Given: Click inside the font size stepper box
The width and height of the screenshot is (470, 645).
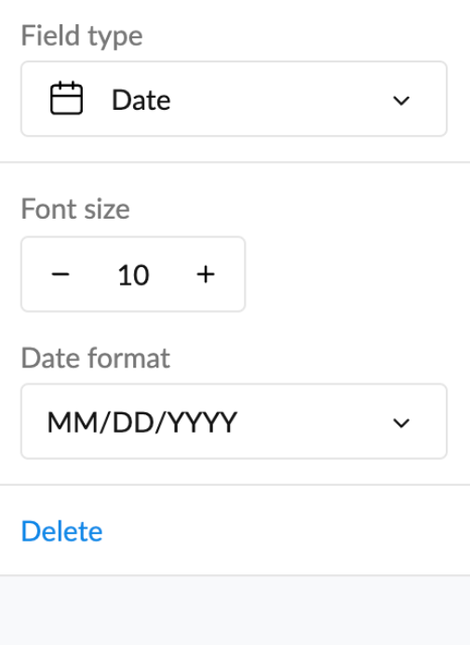Looking at the screenshot, I should pos(133,274).
